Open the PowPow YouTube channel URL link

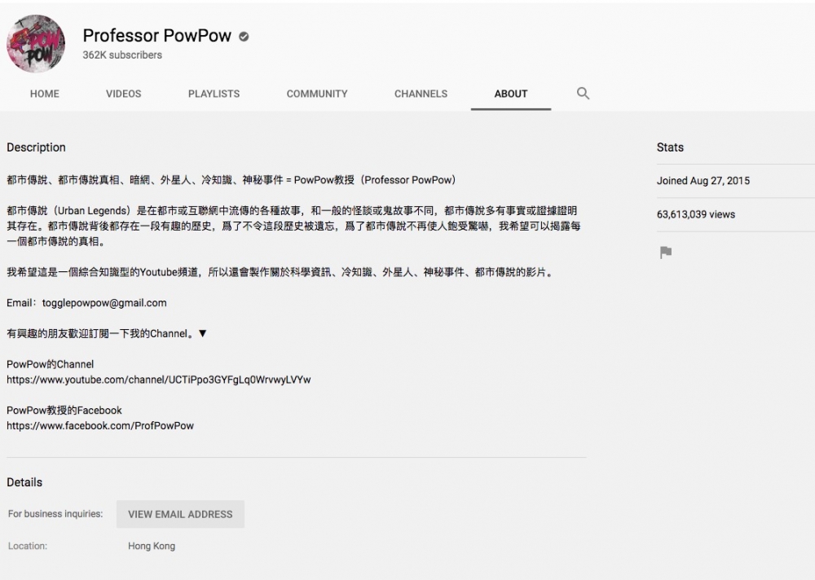tap(159, 380)
